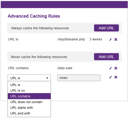This screenshot has height=118, width=128.
Task: Select URL is option from list
Action: 29,85
